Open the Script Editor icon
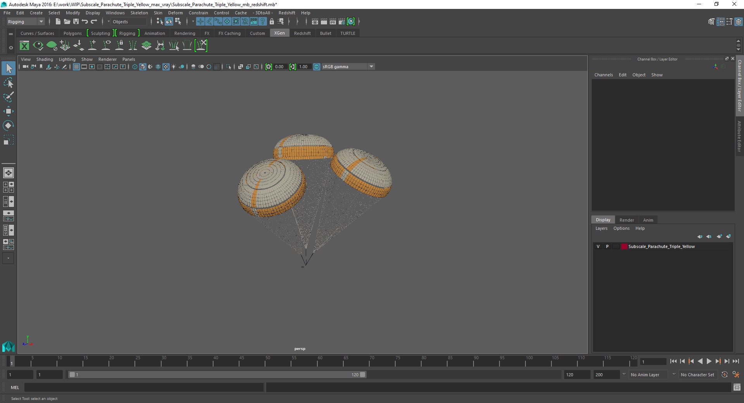 737,387
